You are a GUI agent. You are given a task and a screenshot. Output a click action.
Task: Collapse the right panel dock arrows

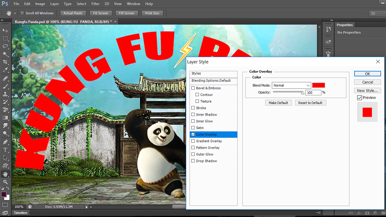click(331, 20)
